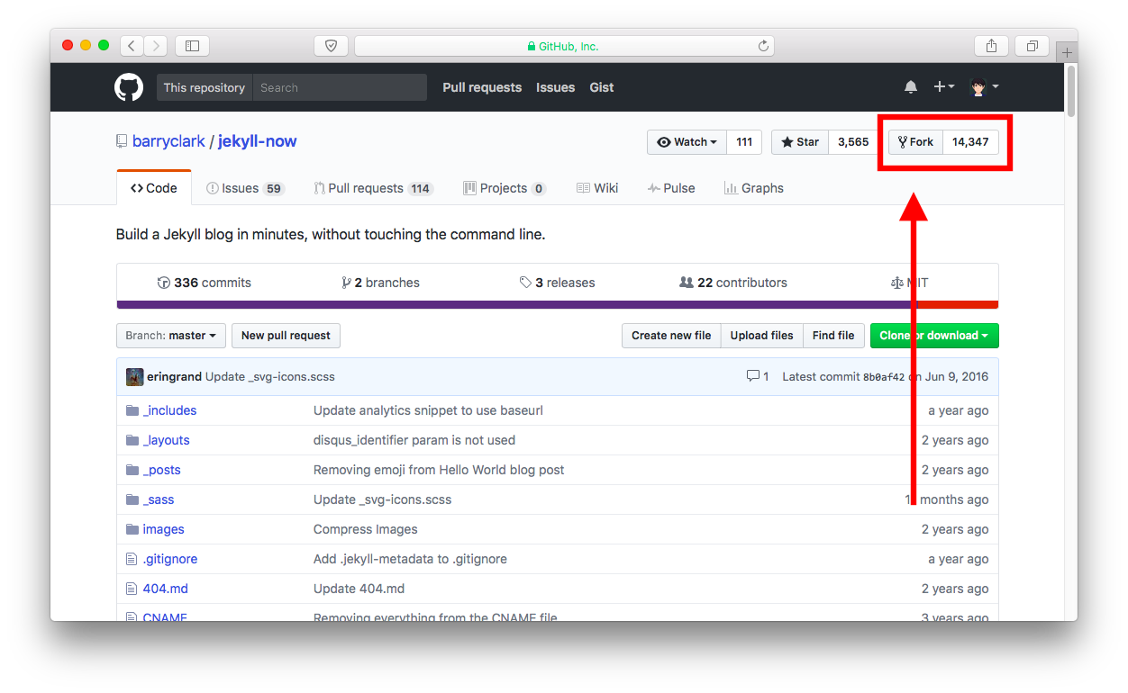Select the Code tab
The image size is (1128, 693).
154,188
